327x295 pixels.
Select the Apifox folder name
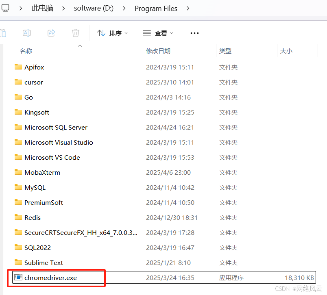(34, 67)
